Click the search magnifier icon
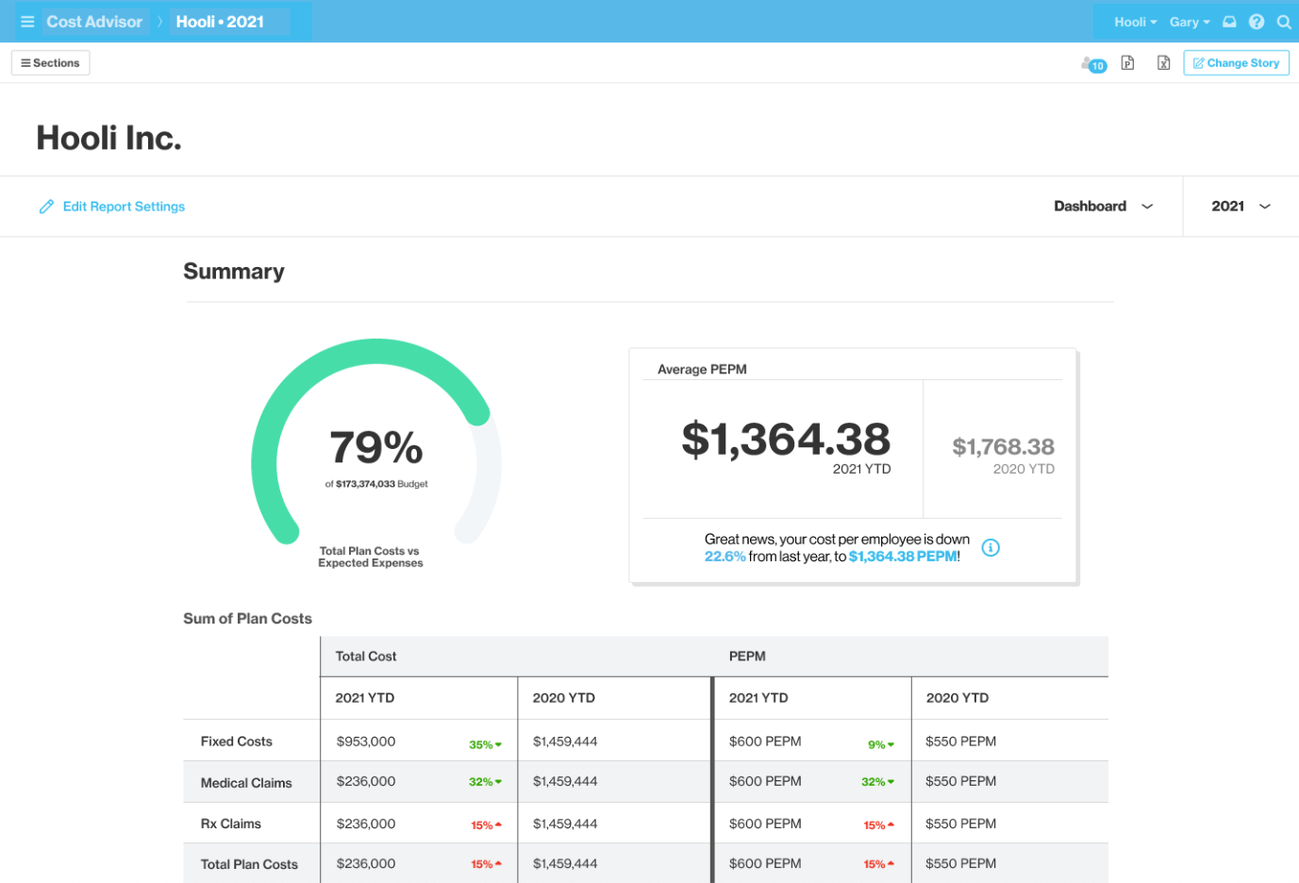The width and height of the screenshot is (1299, 883). pyautogui.click(x=1284, y=22)
